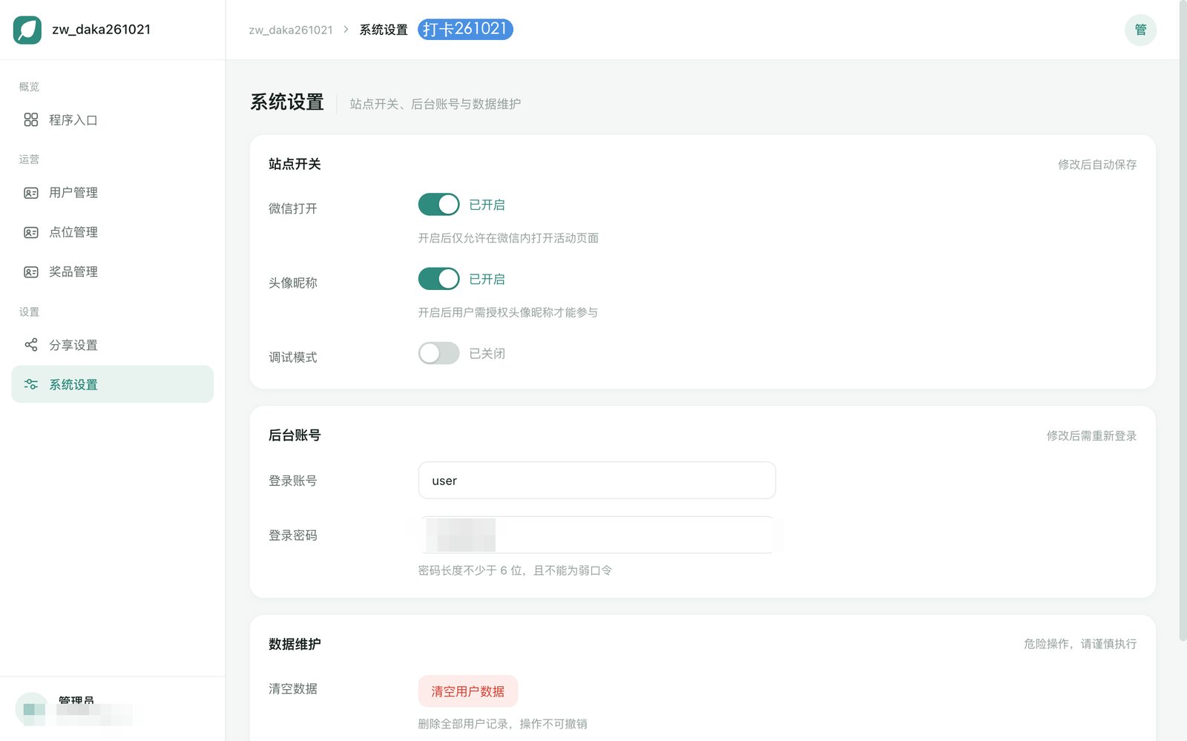The image size is (1187, 741).
Task: Focus the 登录密码 input field
Action: point(597,535)
